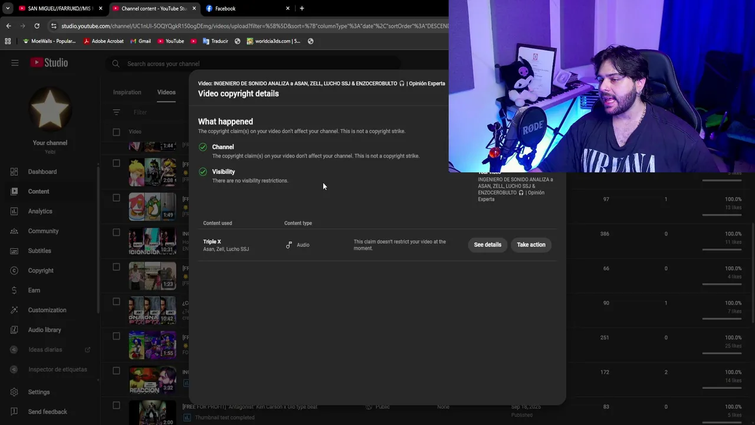Click browser back arrow
This screenshot has width=755, height=425.
tap(8, 26)
